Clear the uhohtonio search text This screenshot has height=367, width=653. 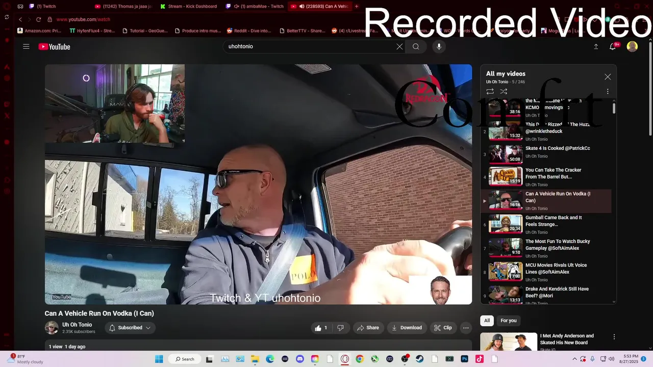click(x=399, y=46)
